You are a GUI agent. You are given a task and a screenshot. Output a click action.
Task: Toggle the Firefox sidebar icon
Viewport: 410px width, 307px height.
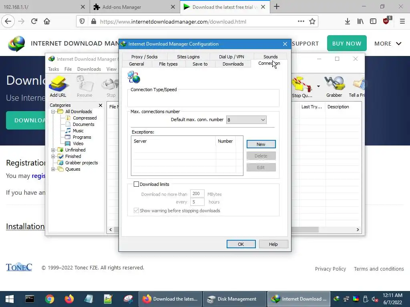[373, 22]
